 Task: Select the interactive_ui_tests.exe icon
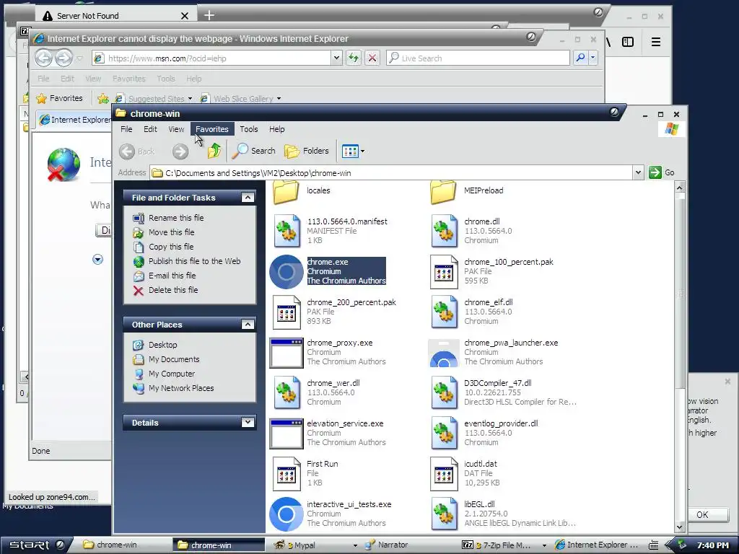[286, 514]
